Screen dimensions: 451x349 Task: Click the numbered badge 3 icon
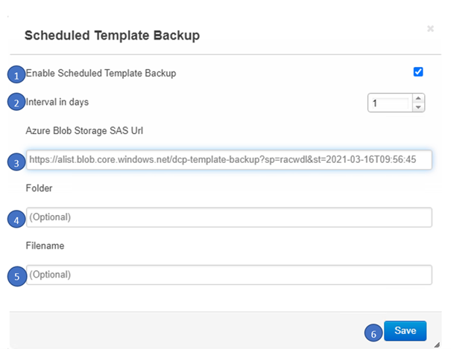tap(16, 161)
